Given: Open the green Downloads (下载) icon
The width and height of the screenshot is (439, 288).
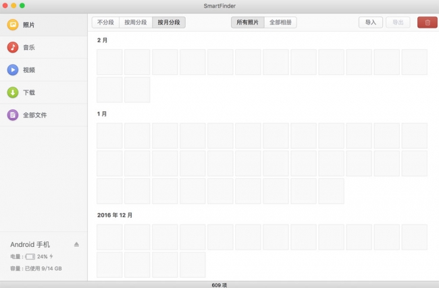Looking at the screenshot, I should [x=12, y=92].
